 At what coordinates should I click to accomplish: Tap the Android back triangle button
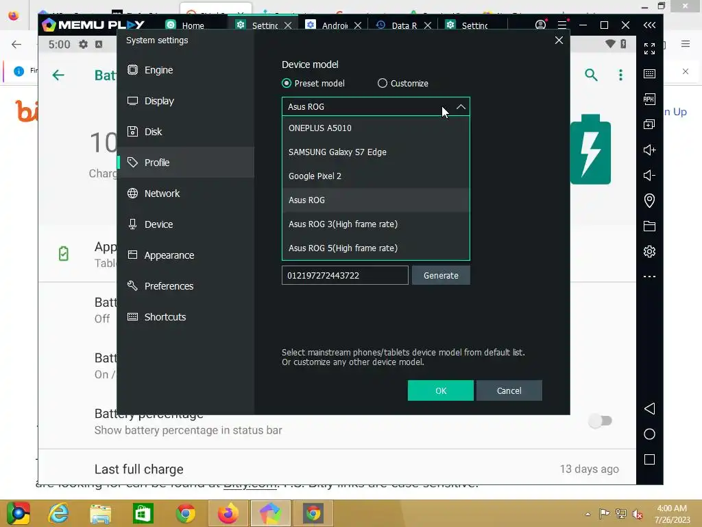point(649,408)
